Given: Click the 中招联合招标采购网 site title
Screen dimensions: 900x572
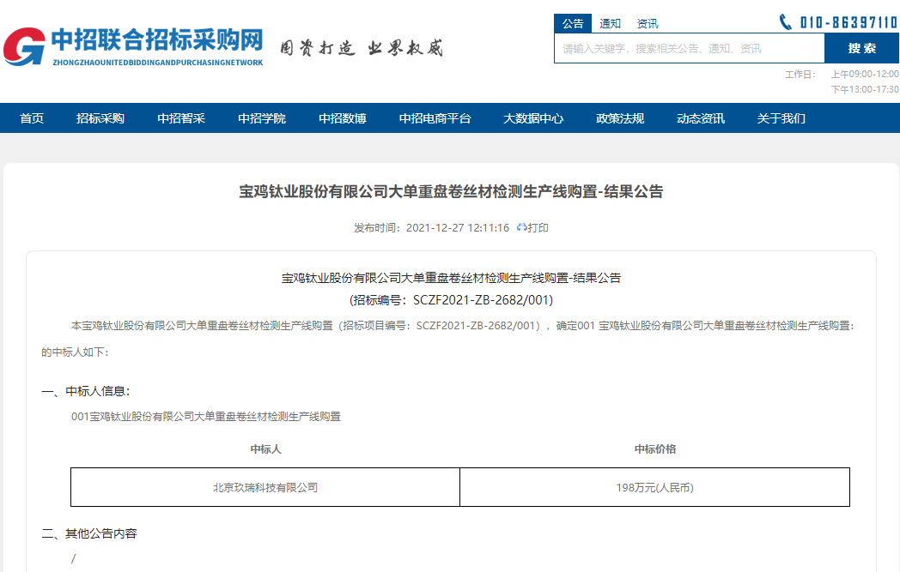Looking at the screenshot, I should click(x=156, y=40).
